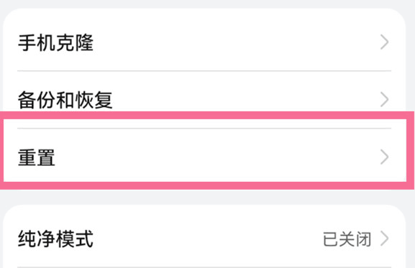The height and width of the screenshot is (268, 415).
Task: Click the 模式 characters in 纯净模式
Action: pos(75,239)
